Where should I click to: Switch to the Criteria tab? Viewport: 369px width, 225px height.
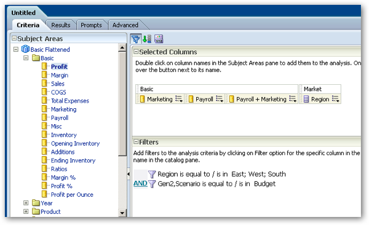click(28, 25)
